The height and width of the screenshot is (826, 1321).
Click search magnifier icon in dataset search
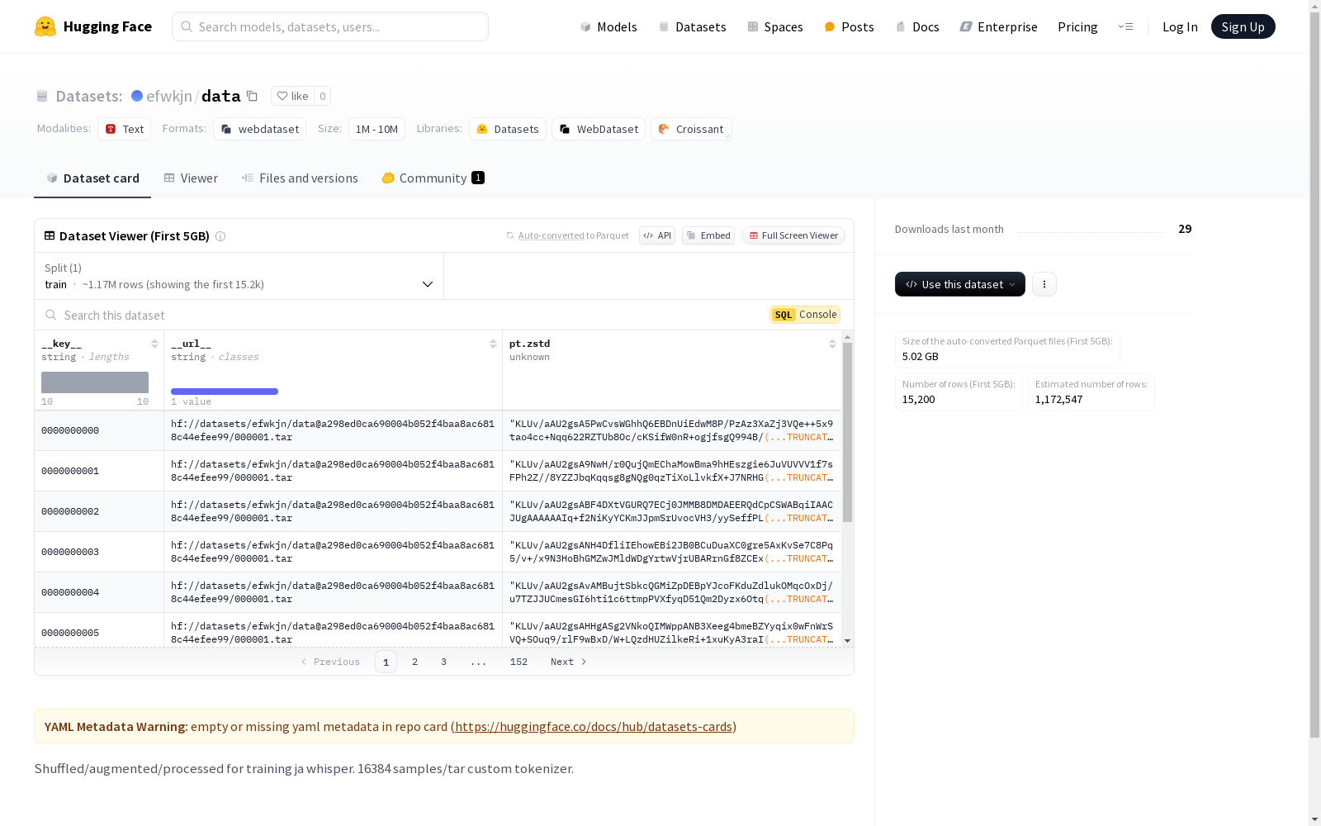[51, 315]
